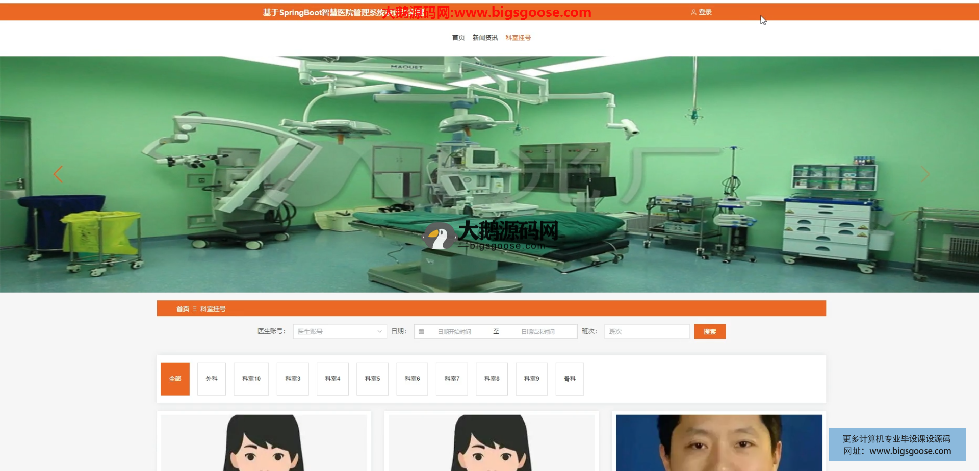Filter by 外科 department
The width and height of the screenshot is (979, 471).
click(x=211, y=379)
